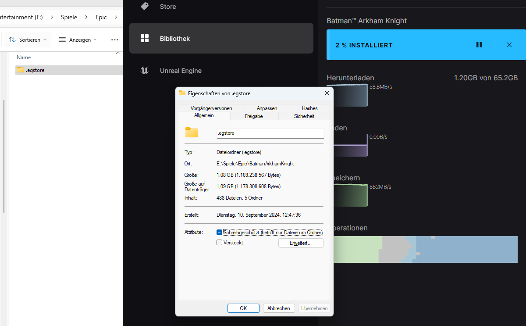Expand the chevron after Spiele in breadcrumb
Image resolution: width=526 pixels, height=326 pixels.
coord(86,17)
